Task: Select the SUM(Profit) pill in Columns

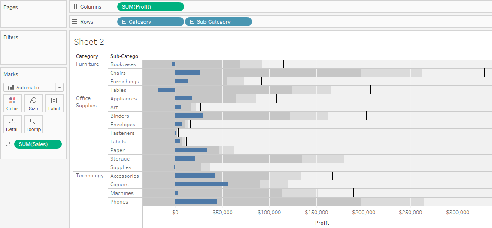Action: coord(151,6)
